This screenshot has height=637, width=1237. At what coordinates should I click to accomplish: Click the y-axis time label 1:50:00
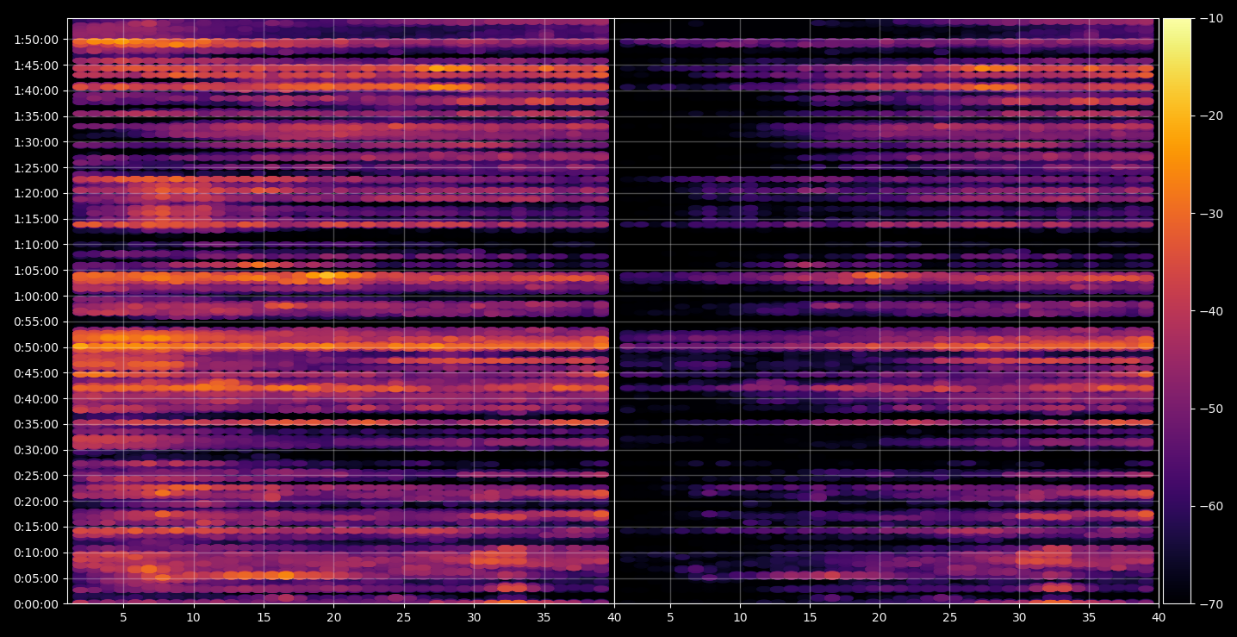[x=36, y=40]
